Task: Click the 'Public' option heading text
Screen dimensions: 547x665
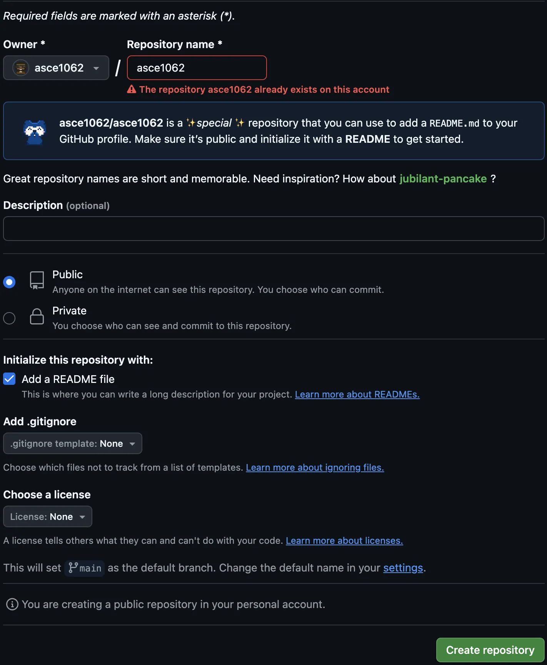Action: (x=67, y=274)
